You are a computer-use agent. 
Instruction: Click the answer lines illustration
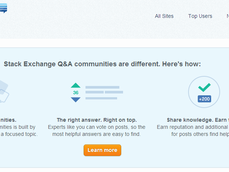coord(104,93)
